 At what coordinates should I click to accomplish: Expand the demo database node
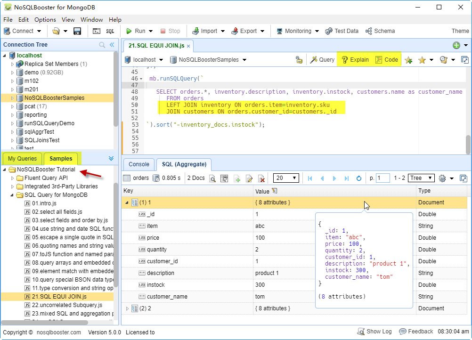[x=13, y=73]
